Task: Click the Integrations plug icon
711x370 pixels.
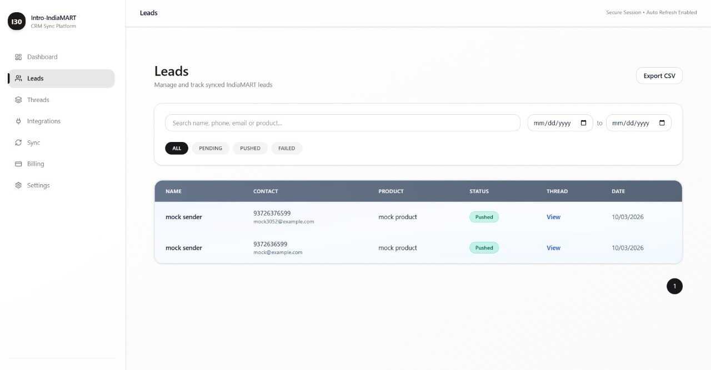Action: point(18,121)
